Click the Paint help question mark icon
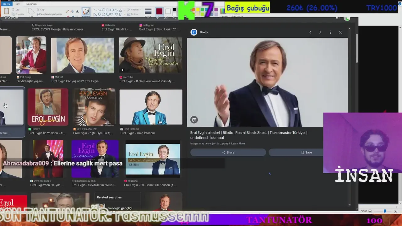Image resolution: width=402 pixels, height=226 pixels. 399,4
